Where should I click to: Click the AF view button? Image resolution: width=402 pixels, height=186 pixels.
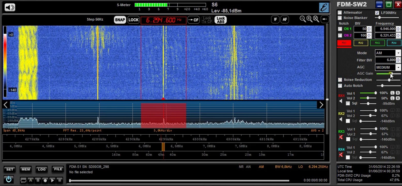(x=285, y=19)
